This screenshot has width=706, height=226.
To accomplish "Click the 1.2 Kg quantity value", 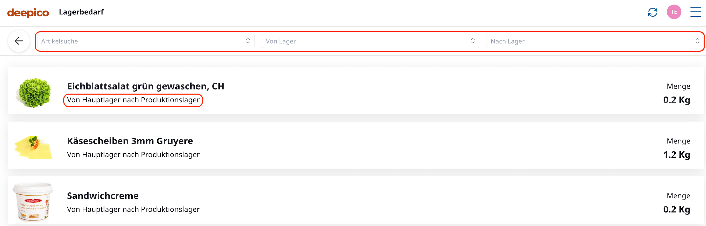I will (676, 155).
